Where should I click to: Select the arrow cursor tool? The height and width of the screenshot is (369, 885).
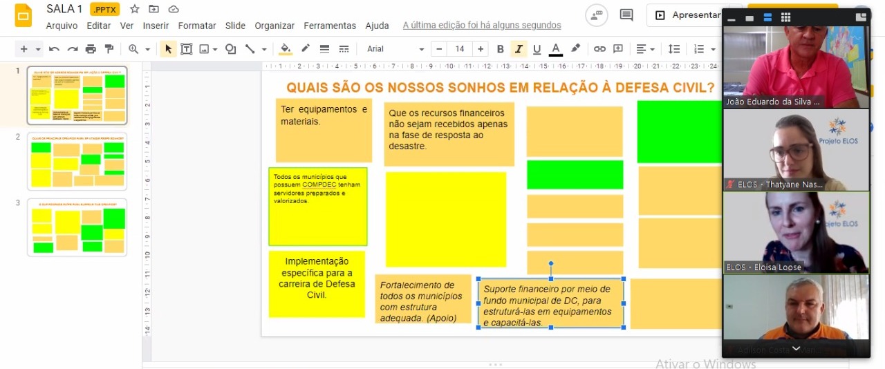tap(167, 49)
